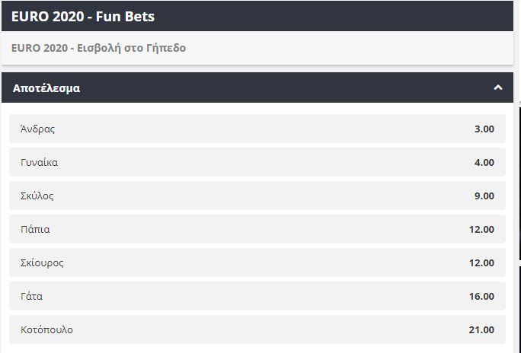Click the EURO 2020 - Fun Bets heading
Viewport: 521px width, 353px height.
(77, 15)
